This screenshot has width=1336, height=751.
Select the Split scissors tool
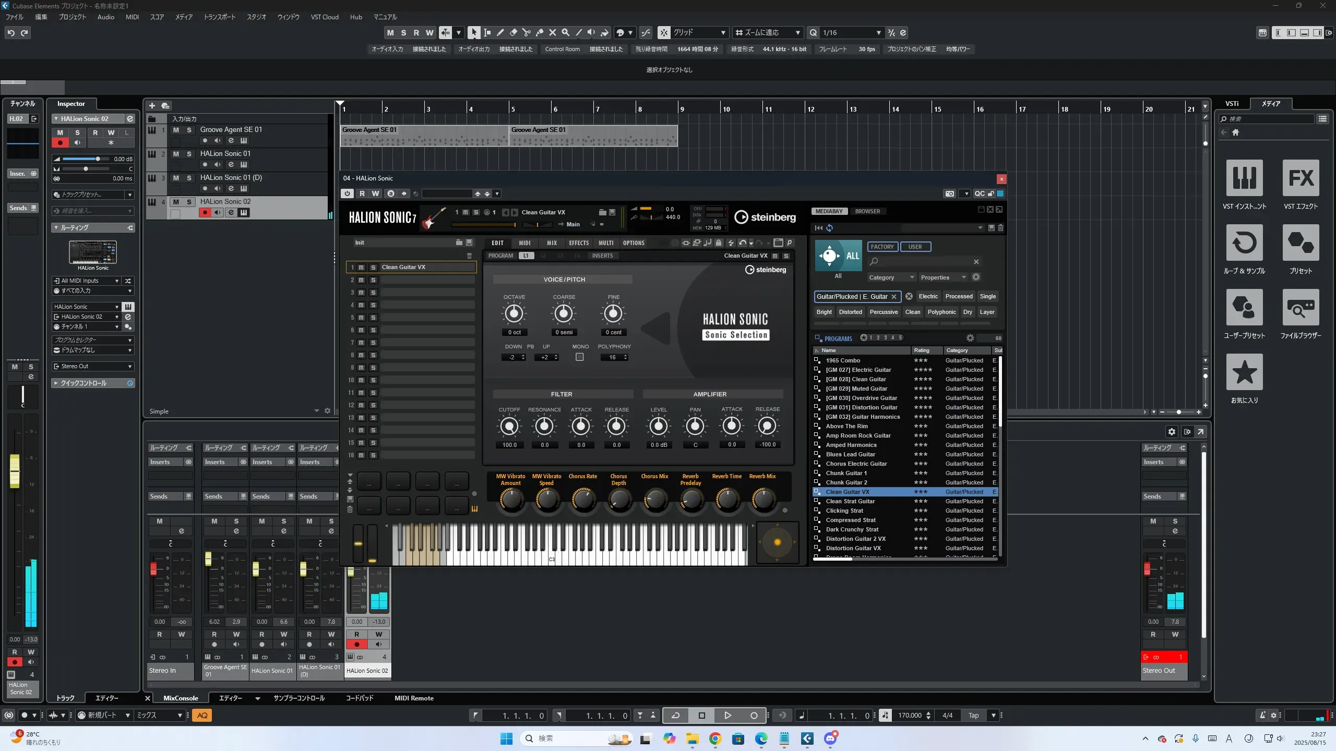pyautogui.click(x=526, y=32)
